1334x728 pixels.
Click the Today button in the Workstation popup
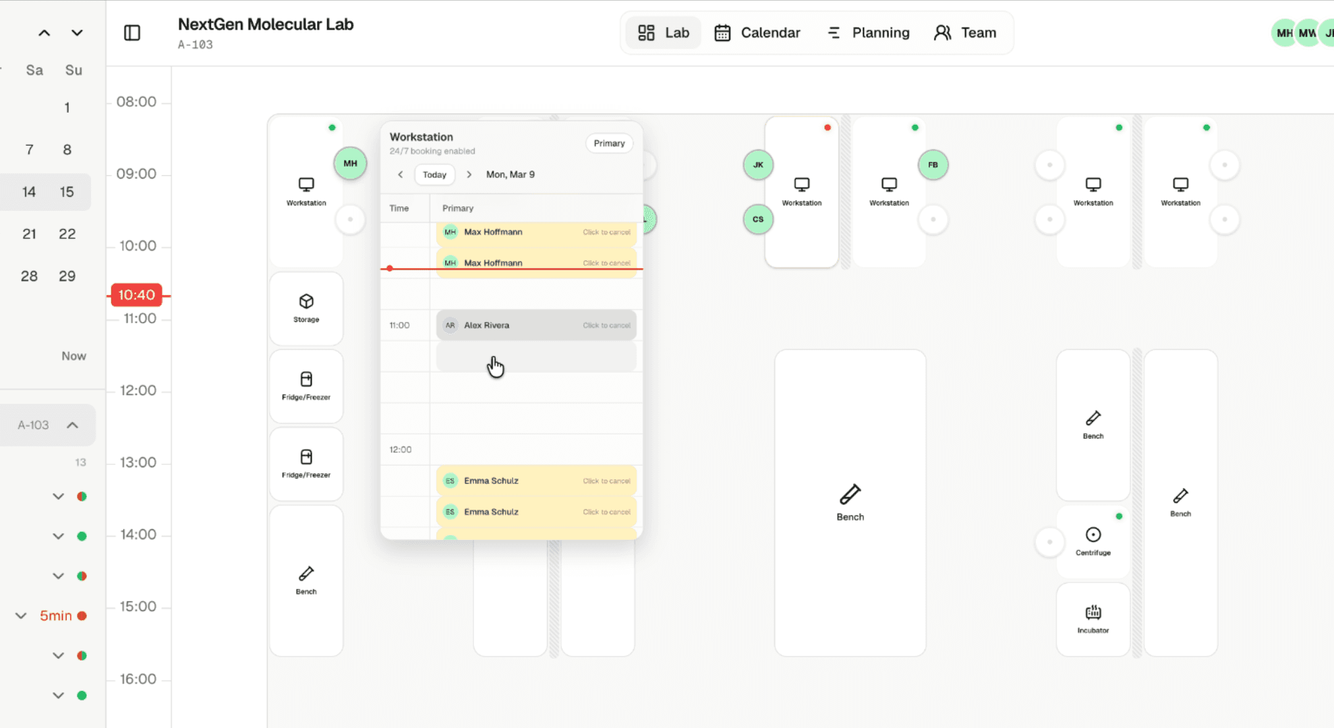(434, 175)
